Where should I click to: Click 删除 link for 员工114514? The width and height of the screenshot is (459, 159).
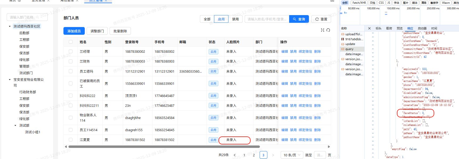pyautogui.click(x=317, y=130)
